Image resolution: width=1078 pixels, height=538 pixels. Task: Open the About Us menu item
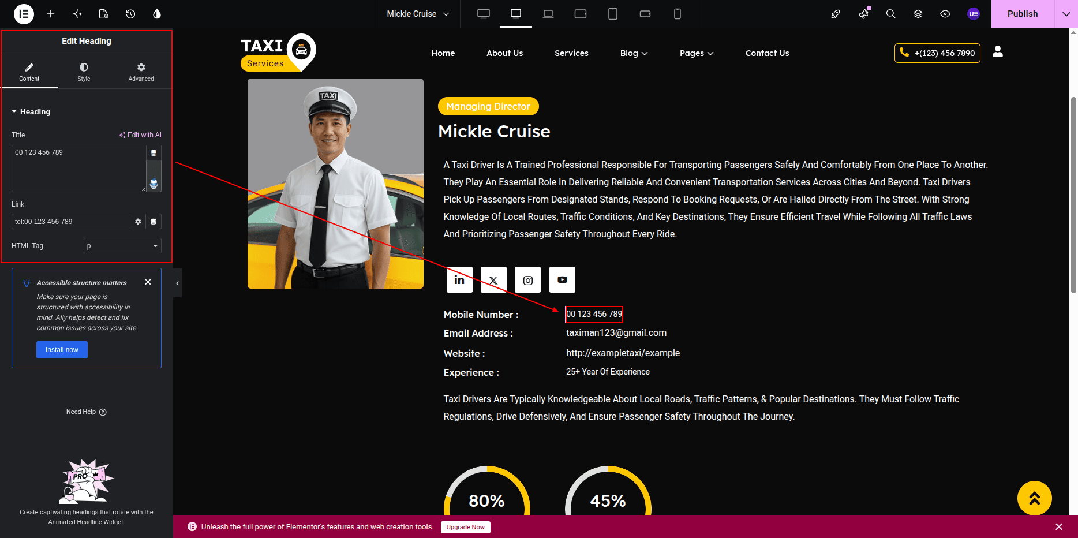point(505,53)
